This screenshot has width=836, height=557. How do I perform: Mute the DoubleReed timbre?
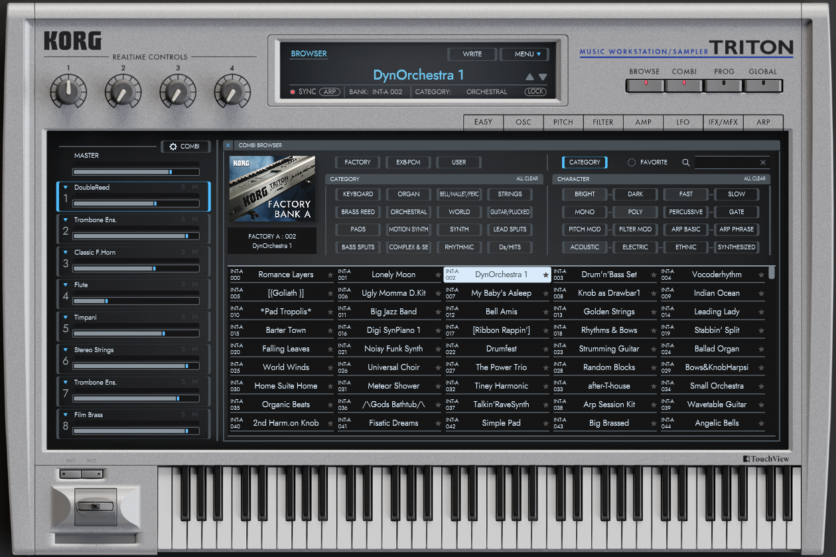(x=195, y=188)
